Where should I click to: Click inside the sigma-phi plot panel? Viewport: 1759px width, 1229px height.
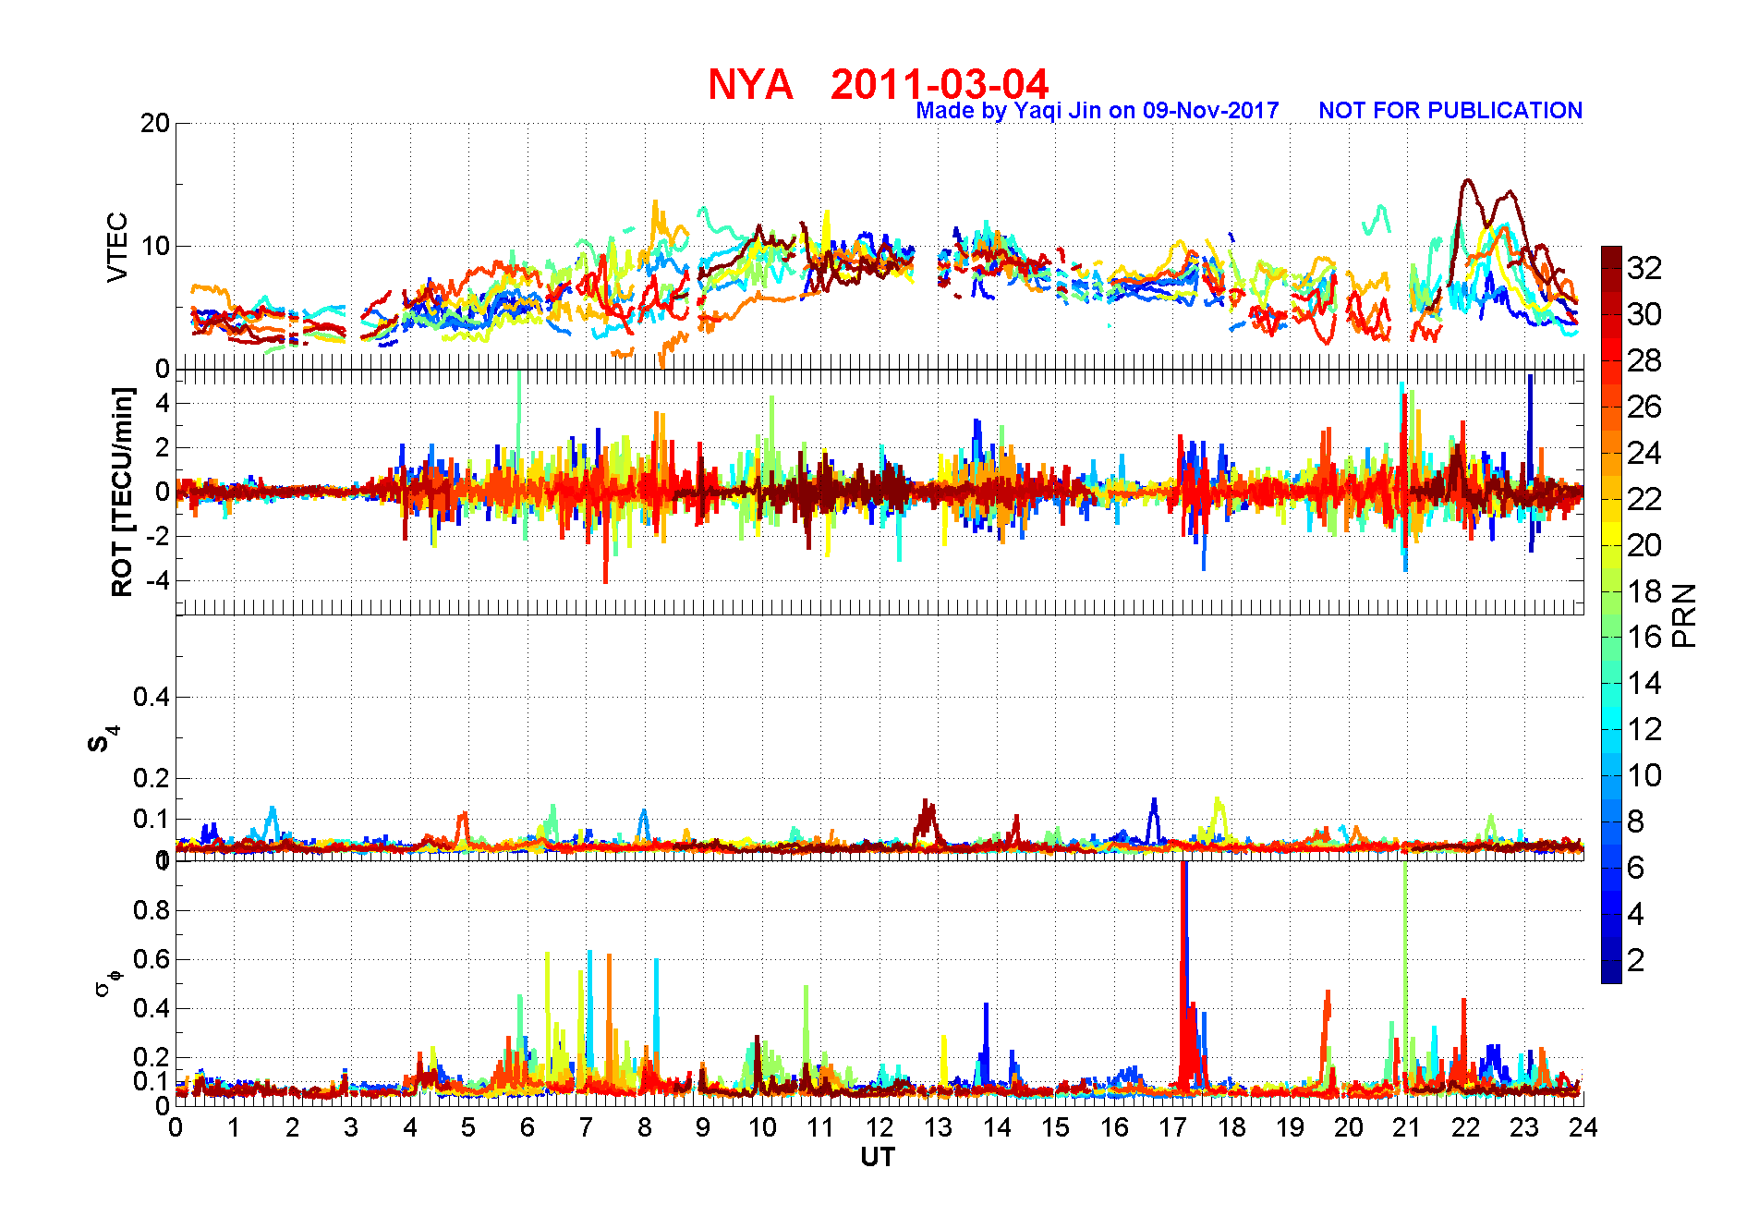[x=879, y=983]
